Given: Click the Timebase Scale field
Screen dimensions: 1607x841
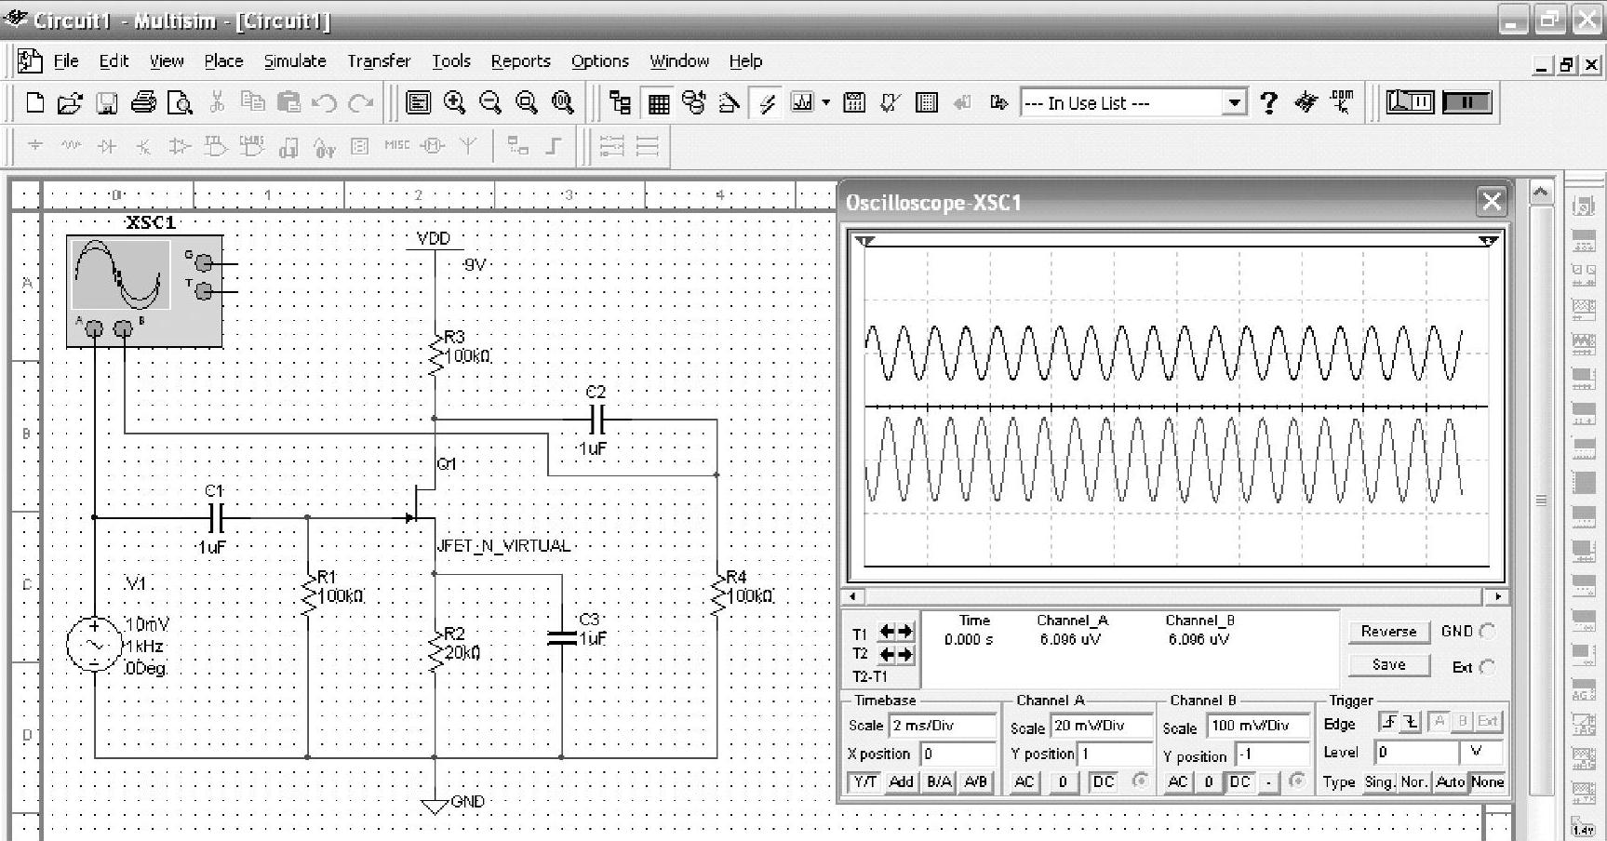Looking at the screenshot, I should point(943,726).
